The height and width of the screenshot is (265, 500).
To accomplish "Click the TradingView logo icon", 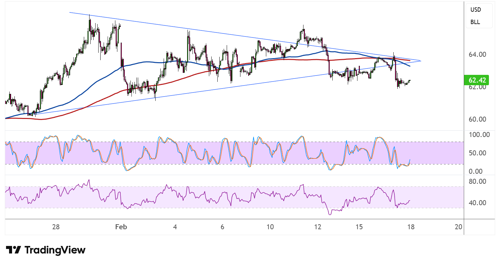I will pos(13,250).
